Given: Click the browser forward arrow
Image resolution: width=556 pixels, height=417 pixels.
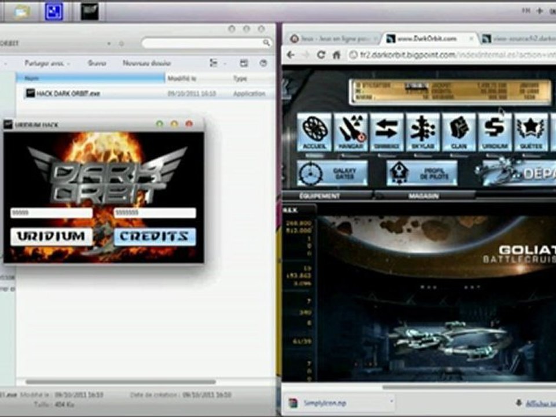Looking at the screenshot, I should (306, 54).
